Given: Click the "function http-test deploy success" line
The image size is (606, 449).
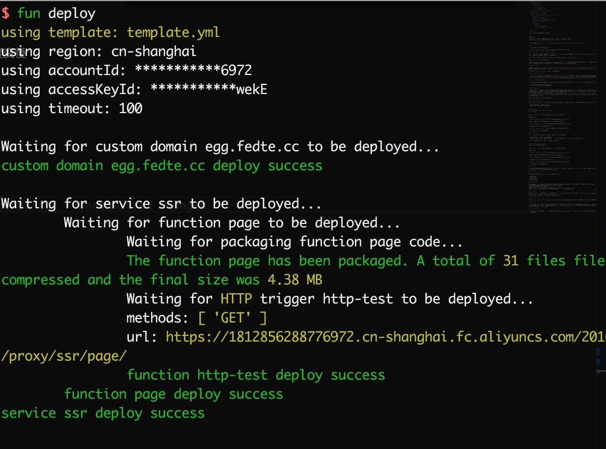Looking at the screenshot, I should [x=256, y=375].
